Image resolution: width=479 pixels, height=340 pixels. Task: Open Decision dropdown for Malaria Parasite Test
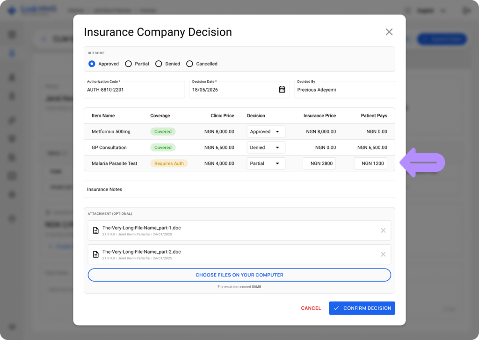[x=266, y=163]
